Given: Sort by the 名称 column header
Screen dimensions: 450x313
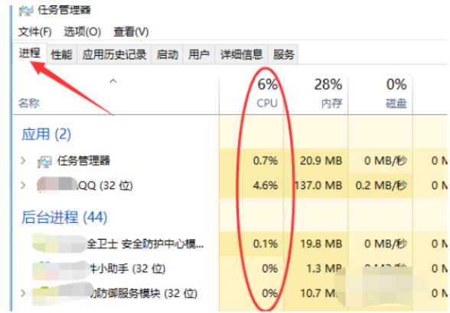Looking at the screenshot, I should tap(29, 103).
